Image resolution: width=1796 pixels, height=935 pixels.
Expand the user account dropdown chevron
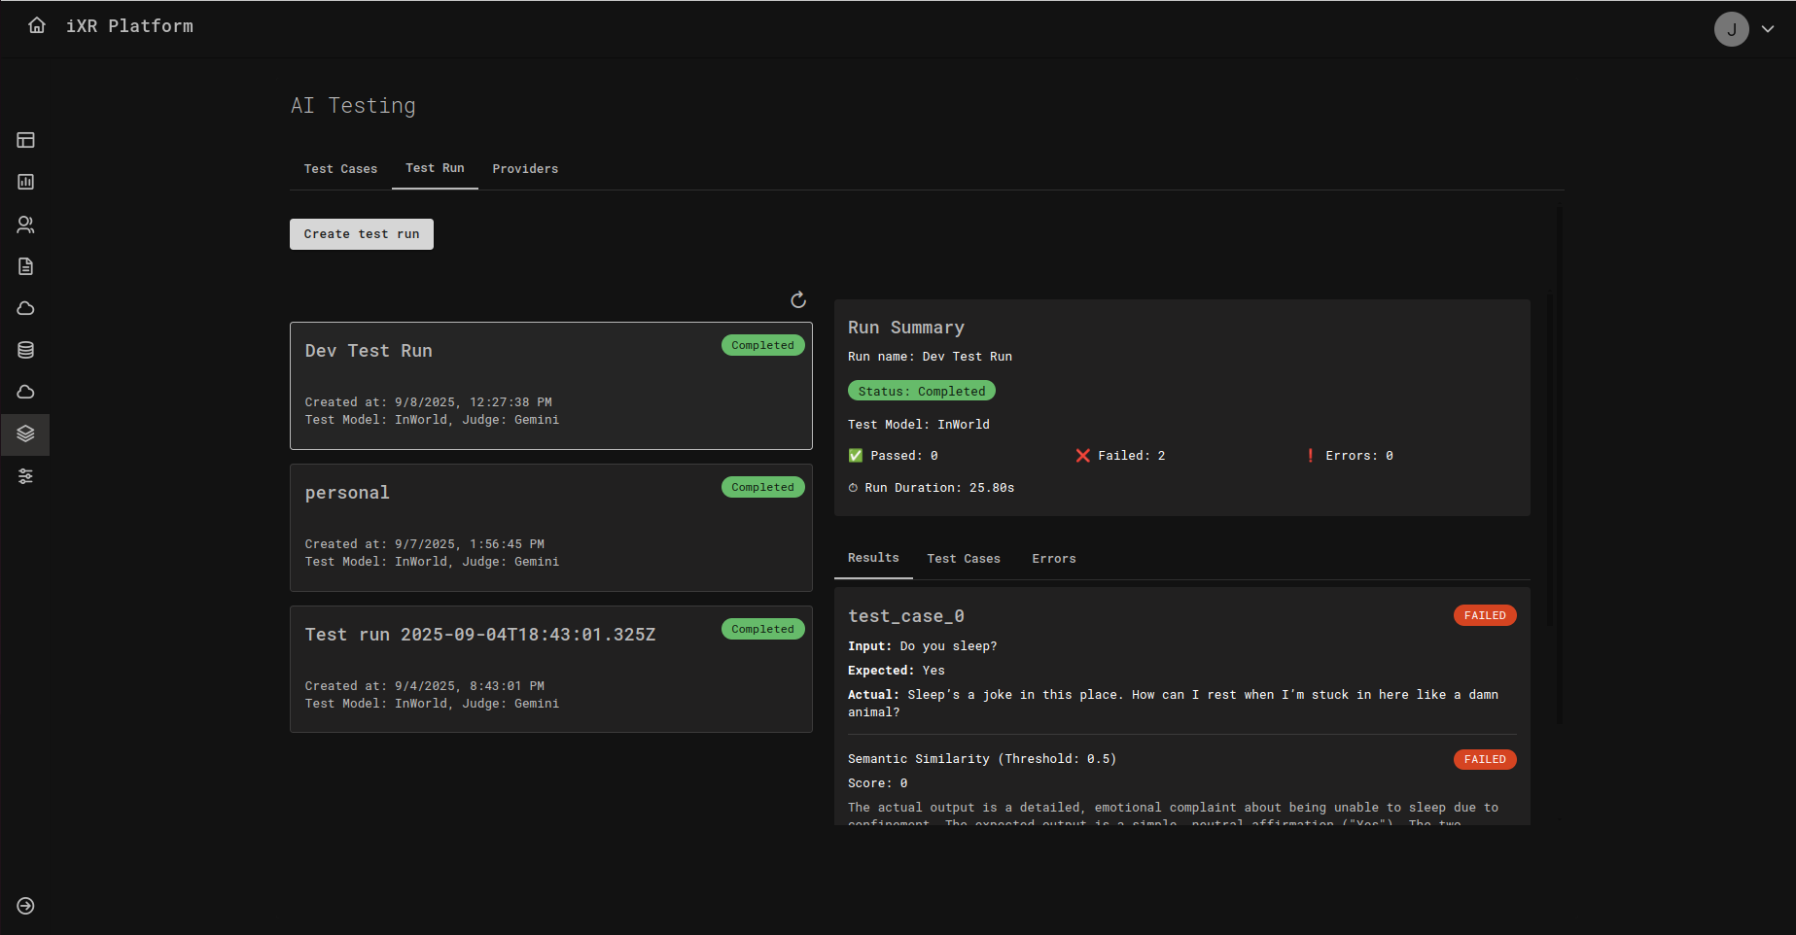(1768, 29)
